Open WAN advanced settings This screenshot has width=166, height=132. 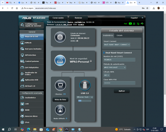coord(32,110)
